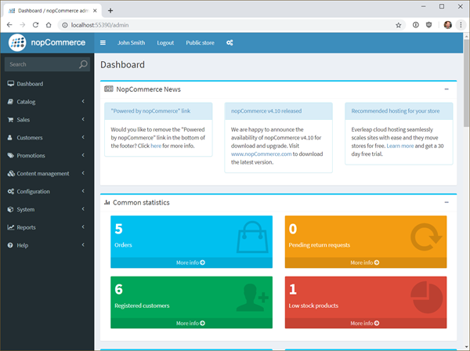Viewport: 470px width, 351px height.
Task: Expand the Sales sidebar menu
Action: [47, 119]
